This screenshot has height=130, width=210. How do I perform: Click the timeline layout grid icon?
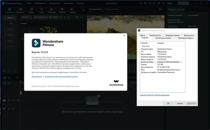tap(4, 78)
